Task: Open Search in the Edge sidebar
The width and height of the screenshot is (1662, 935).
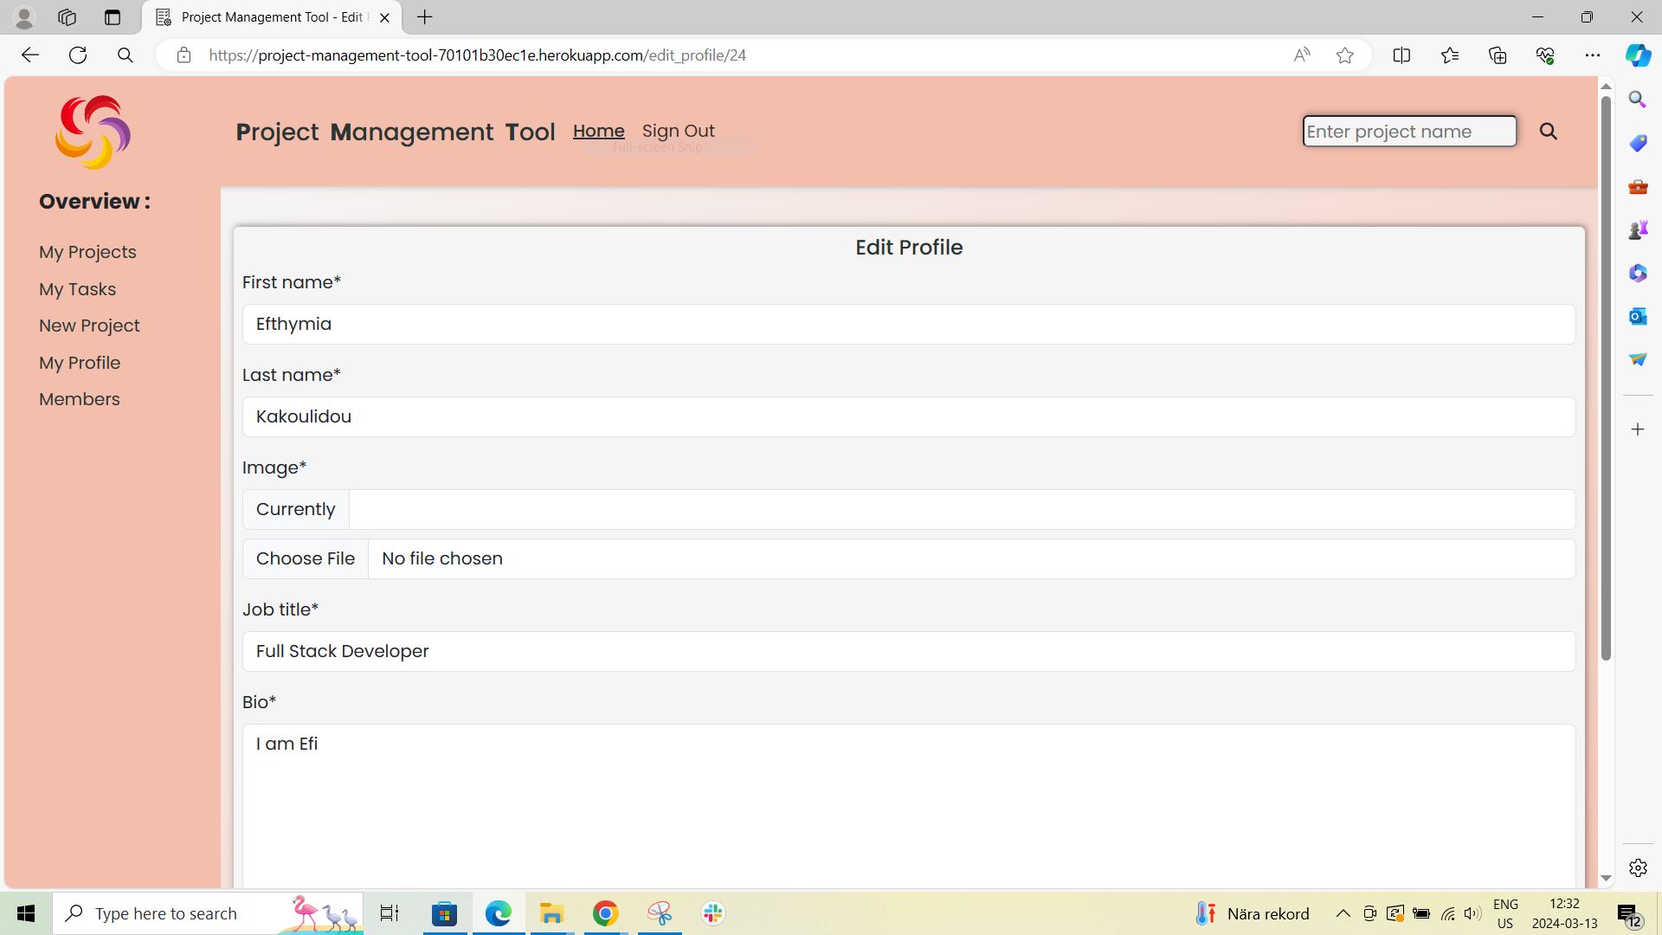Action: point(1637,99)
